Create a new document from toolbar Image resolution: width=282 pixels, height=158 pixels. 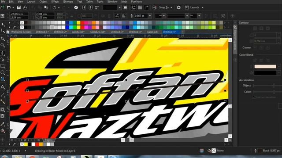2,7
